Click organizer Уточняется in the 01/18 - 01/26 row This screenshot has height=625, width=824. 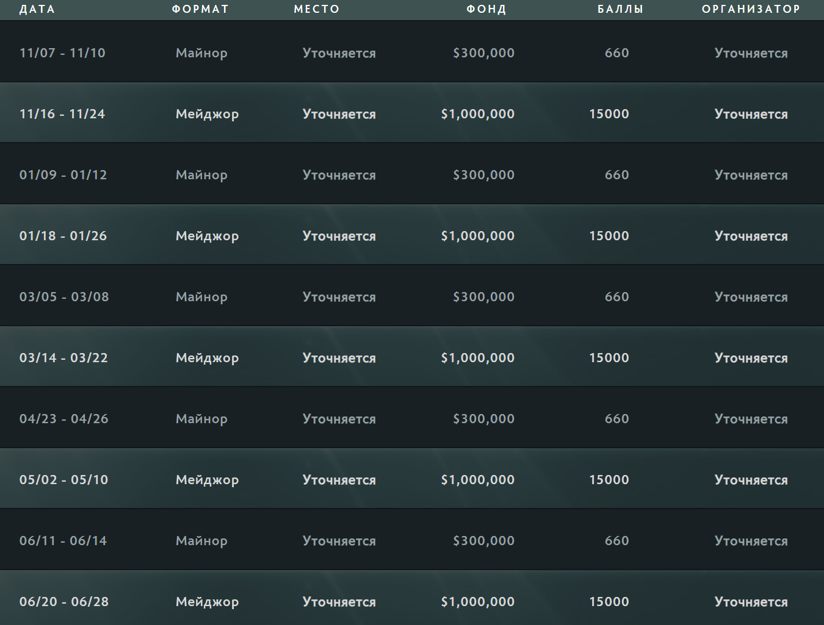751,236
